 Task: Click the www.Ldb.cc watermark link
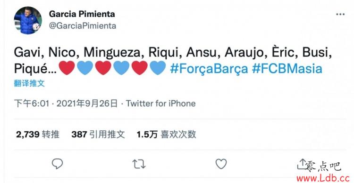coord(323,178)
